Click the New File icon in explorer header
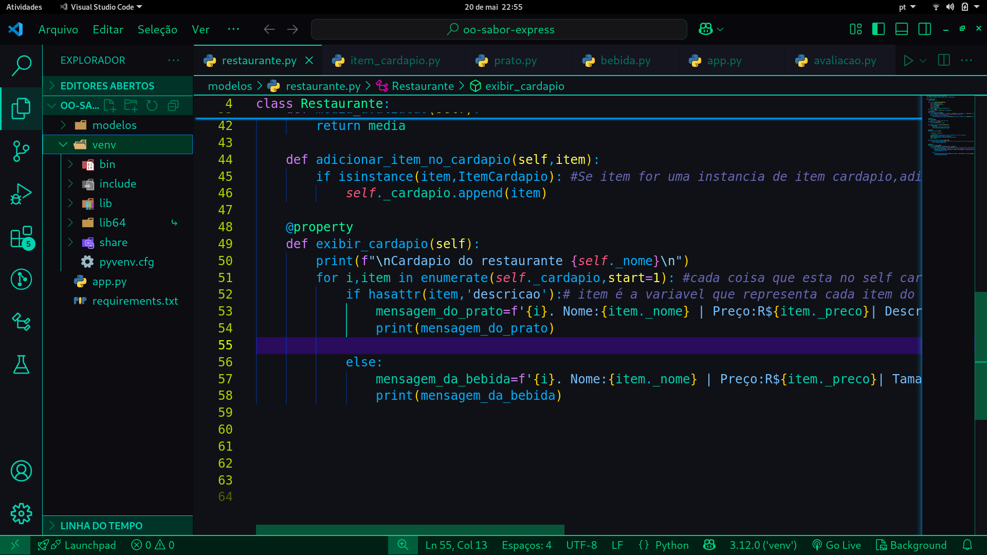 coord(110,105)
